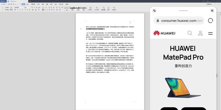Open the Insert (插入) ribbon tab

tap(28, 4)
